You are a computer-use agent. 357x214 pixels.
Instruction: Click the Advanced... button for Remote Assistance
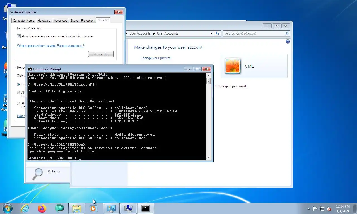[101, 54]
